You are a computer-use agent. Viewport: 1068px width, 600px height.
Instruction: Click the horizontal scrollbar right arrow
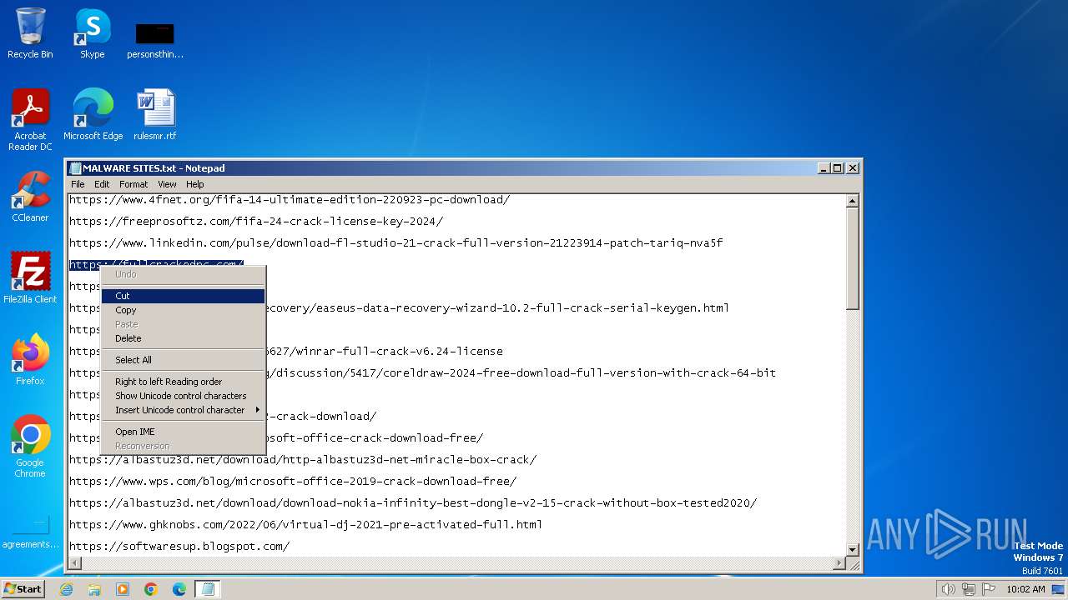[839, 563]
